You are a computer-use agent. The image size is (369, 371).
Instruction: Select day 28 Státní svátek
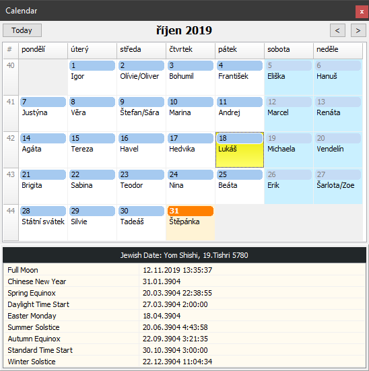[x=43, y=223]
